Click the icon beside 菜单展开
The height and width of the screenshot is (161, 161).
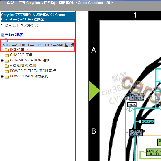pos(2,25)
